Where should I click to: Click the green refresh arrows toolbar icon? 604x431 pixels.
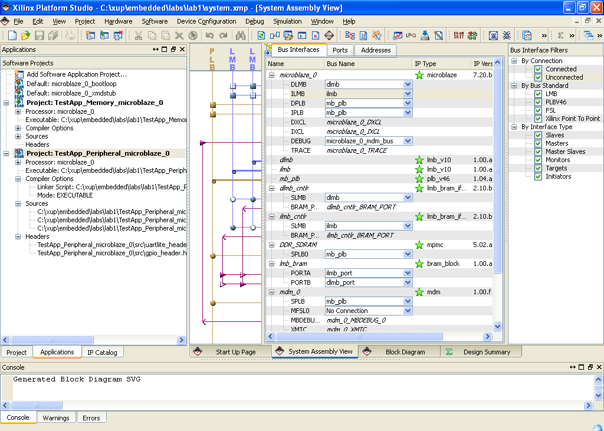261,36
